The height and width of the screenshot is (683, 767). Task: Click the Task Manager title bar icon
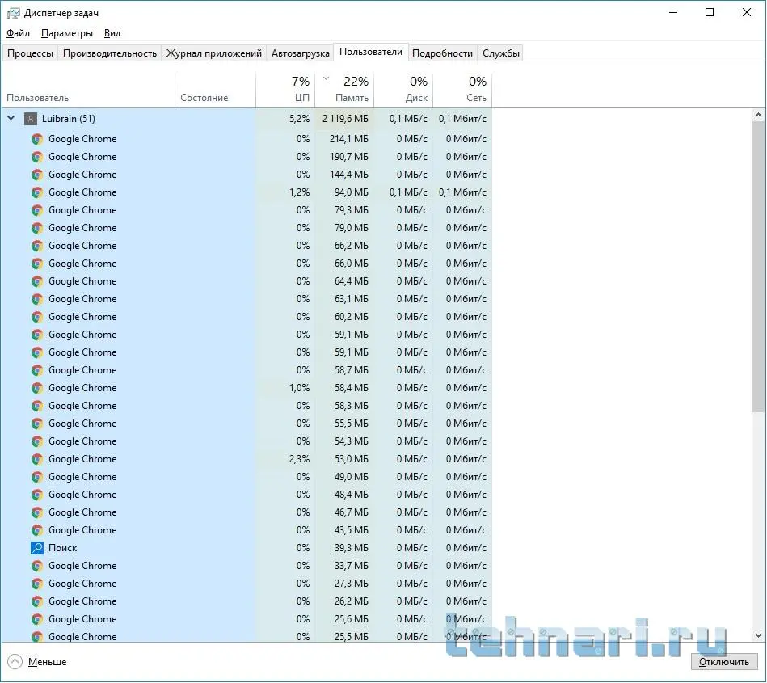(13, 13)
